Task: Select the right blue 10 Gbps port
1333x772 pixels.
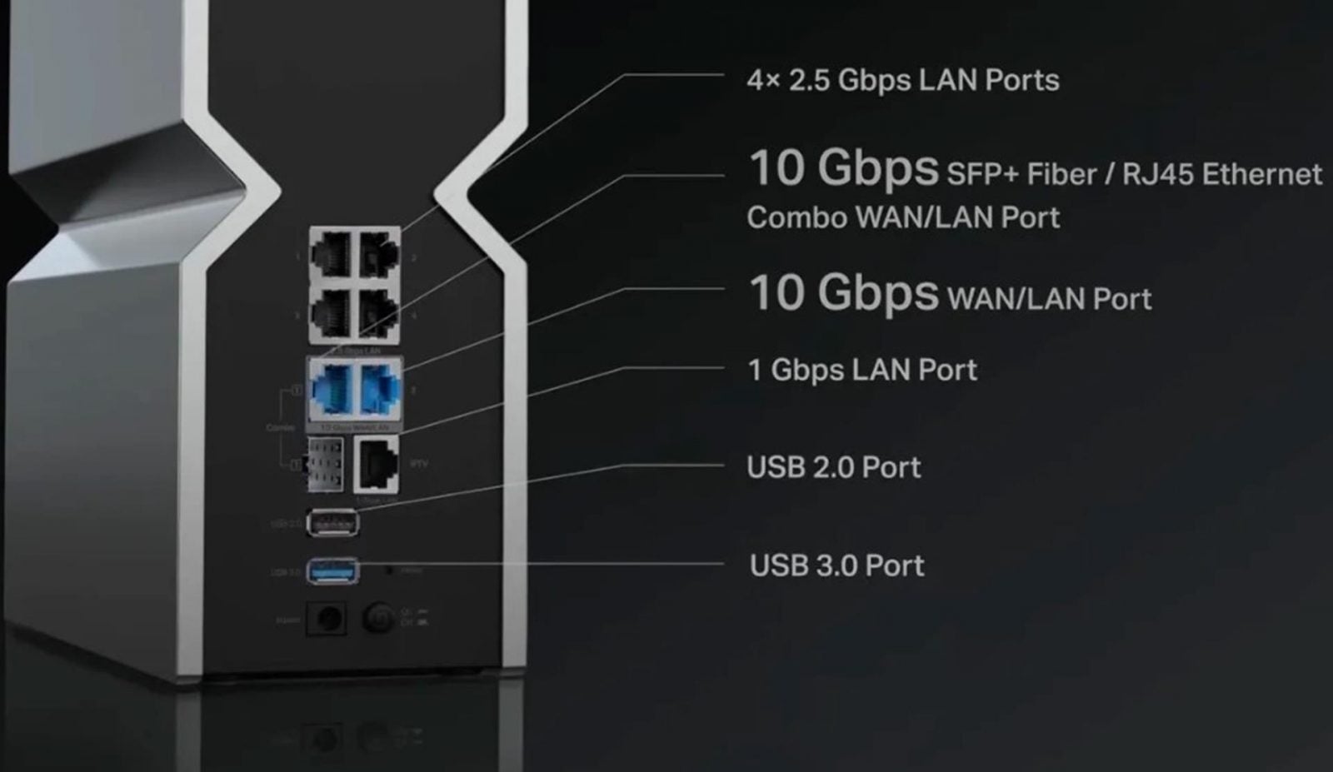Action: tap(379, 389)
